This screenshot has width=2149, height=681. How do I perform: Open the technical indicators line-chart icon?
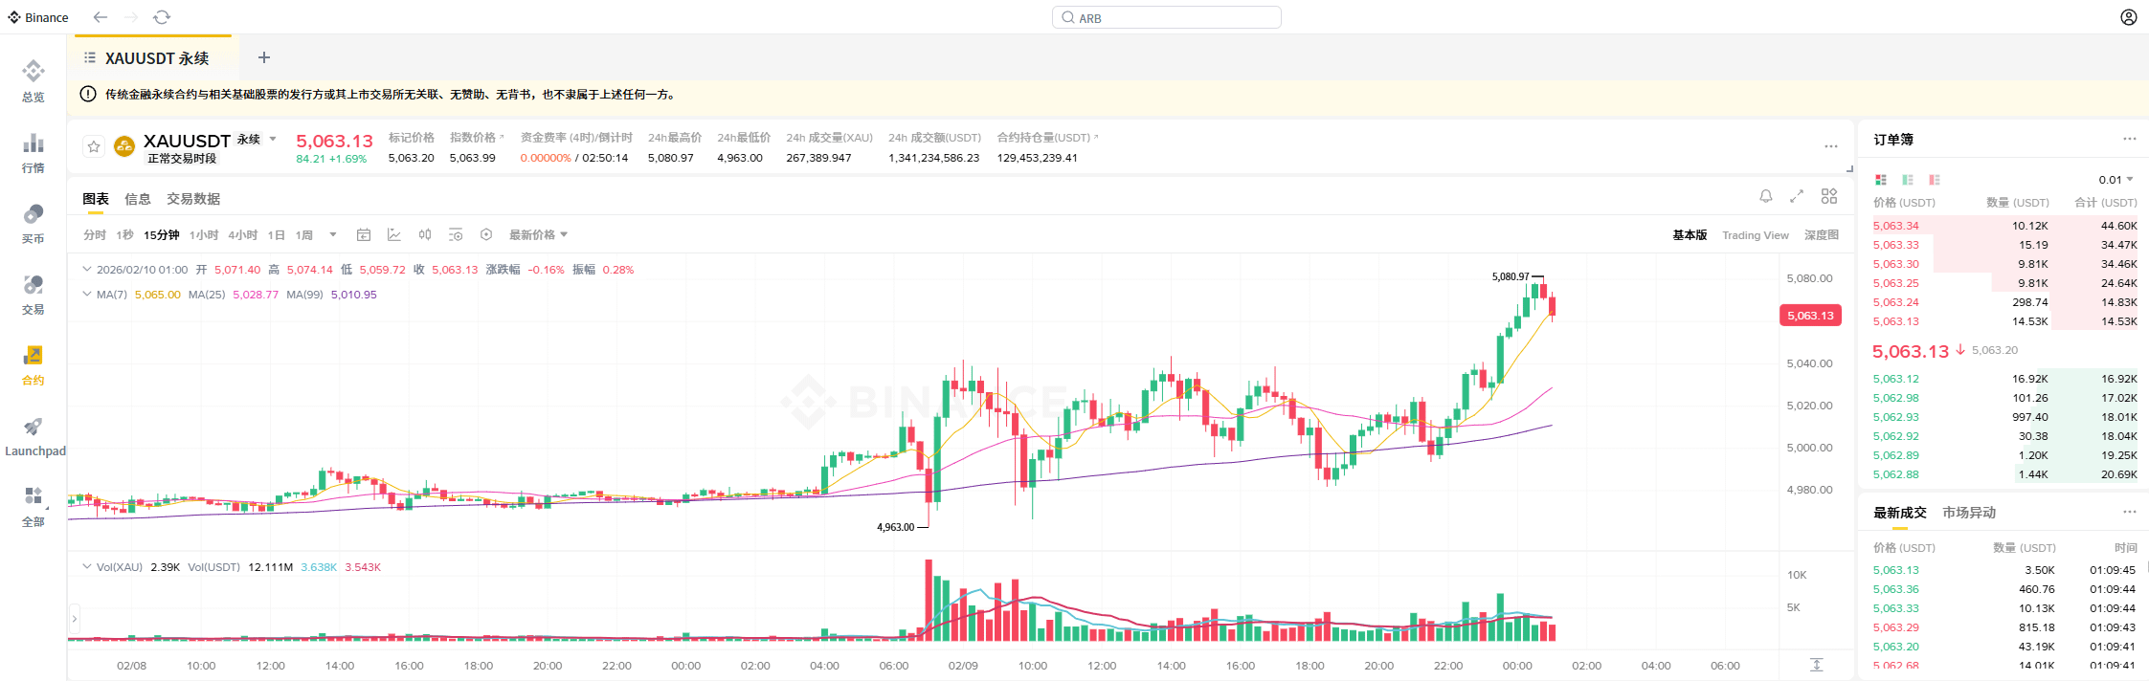tap(394, 234)
